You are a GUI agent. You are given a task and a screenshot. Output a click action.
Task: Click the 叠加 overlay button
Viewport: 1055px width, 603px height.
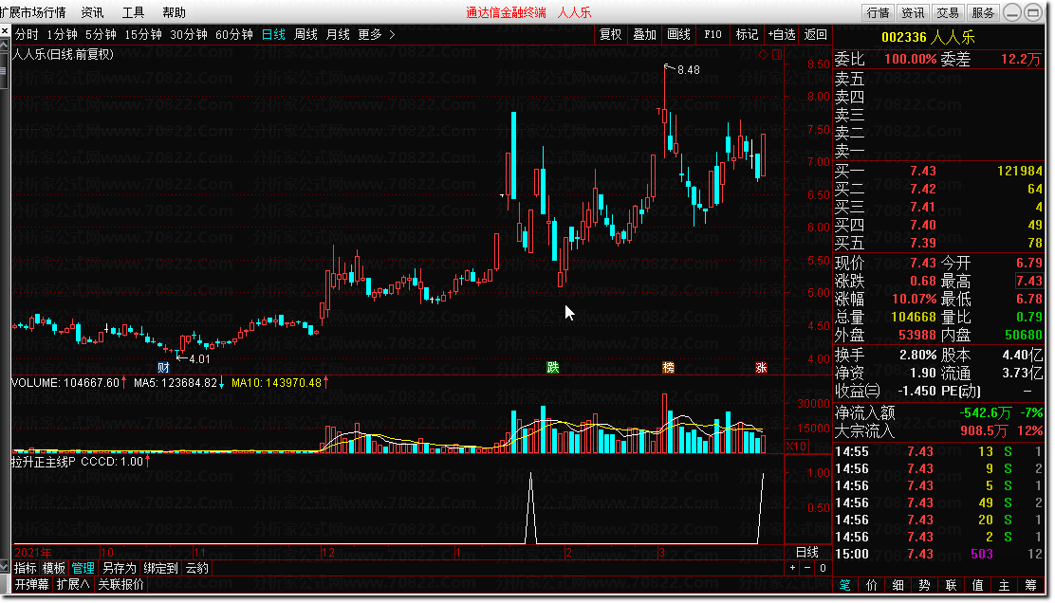tap(644, 34)
